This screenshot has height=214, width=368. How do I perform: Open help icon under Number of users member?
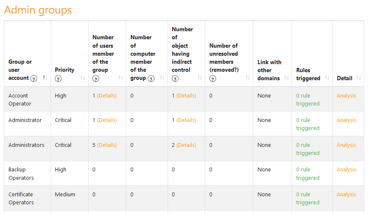96,79
